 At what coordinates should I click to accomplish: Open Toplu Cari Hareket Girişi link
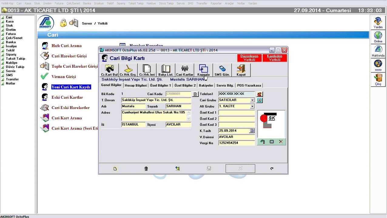(x=75, y=66)
